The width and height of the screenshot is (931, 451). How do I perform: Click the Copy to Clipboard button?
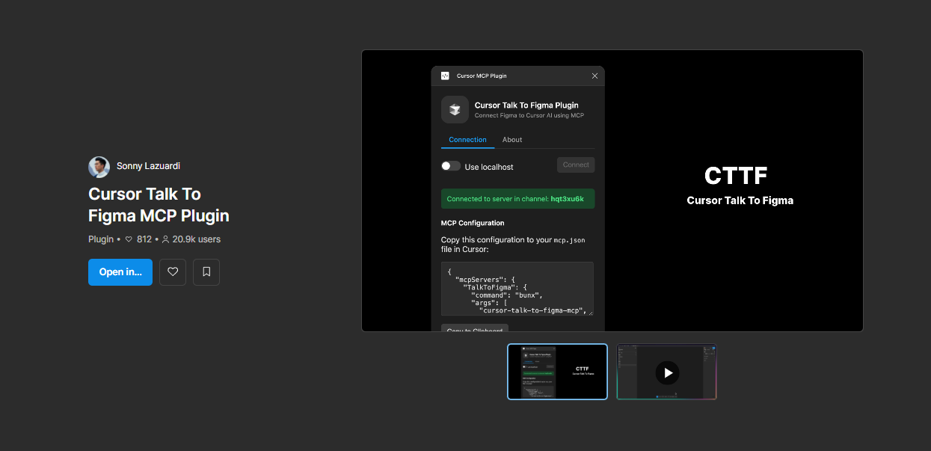(x=475, y=328)
